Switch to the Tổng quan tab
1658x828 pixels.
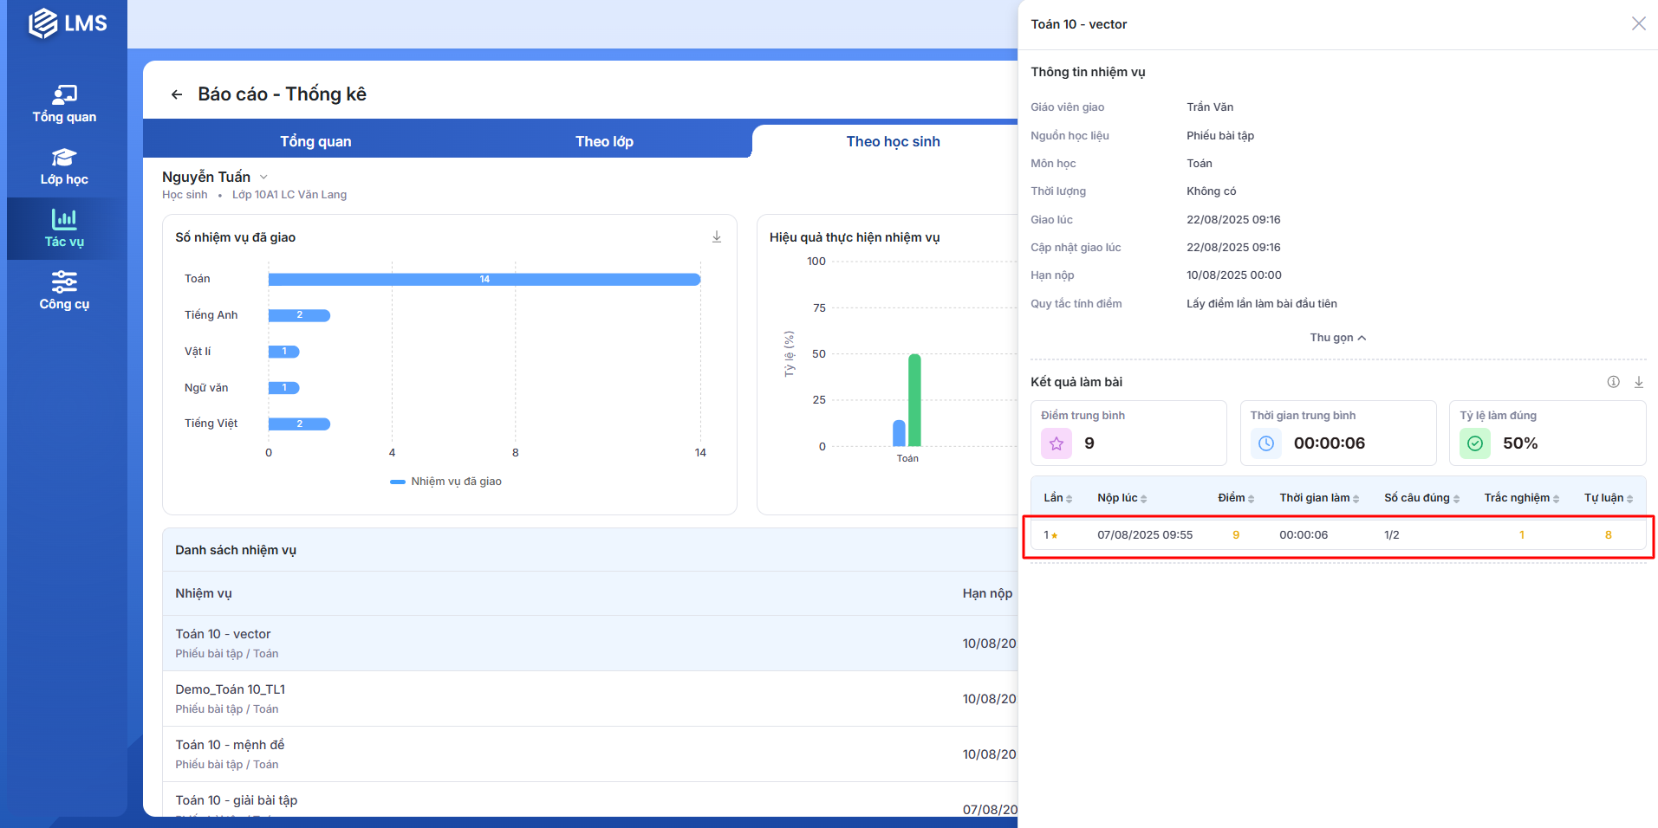click(315, 141)
